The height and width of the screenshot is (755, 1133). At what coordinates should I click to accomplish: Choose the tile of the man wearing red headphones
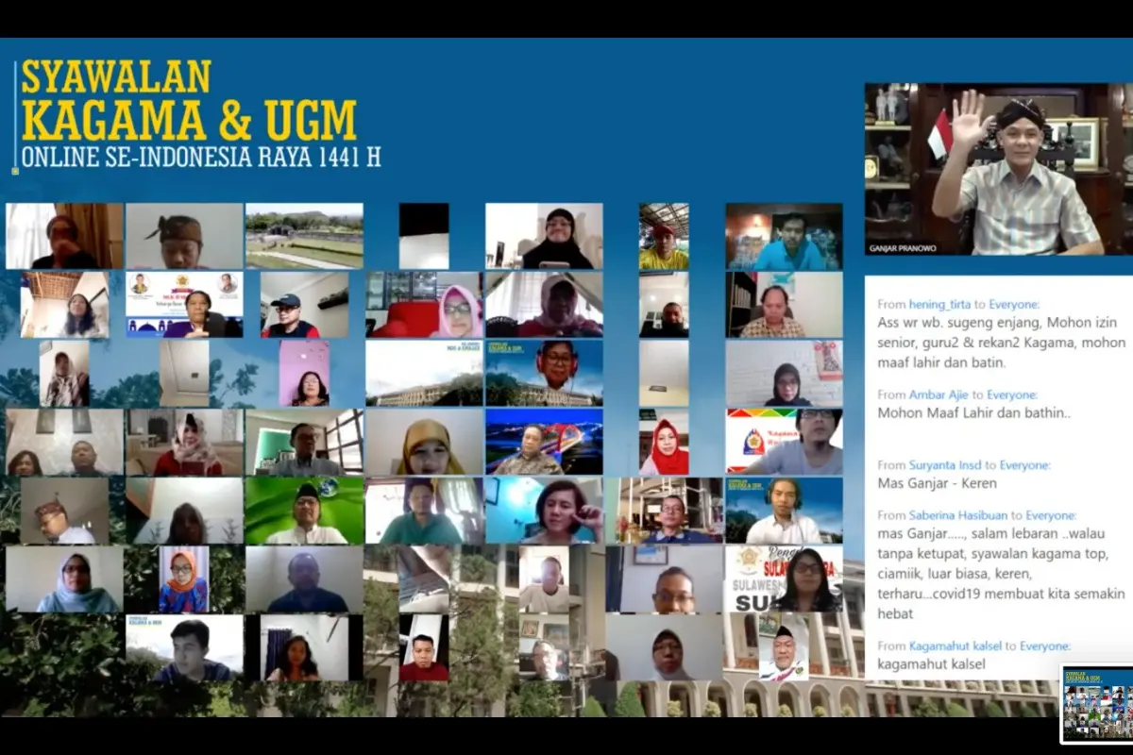tap(544, 373)
